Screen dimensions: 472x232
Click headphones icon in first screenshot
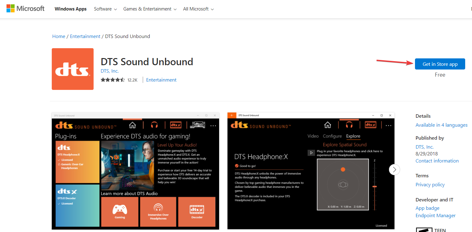pos(154,125)
